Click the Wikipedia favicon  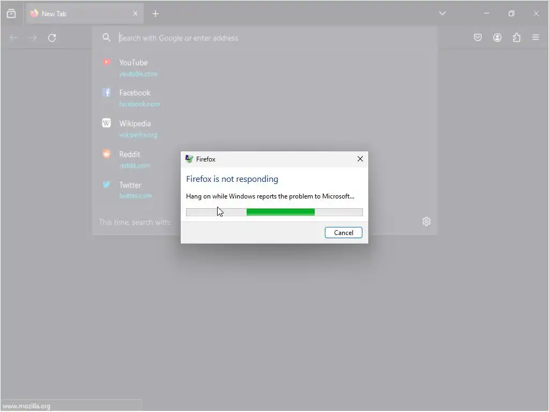click(x=107, y=123)
